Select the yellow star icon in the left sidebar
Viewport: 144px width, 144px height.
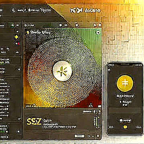[16, 37]
